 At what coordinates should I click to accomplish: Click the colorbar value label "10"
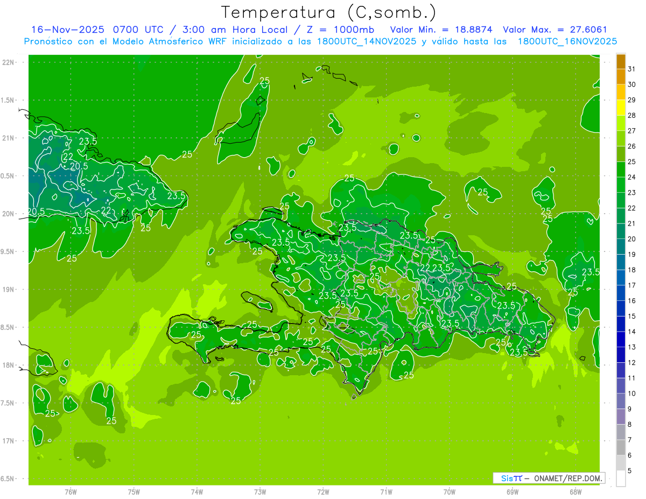tap(631, 393)
